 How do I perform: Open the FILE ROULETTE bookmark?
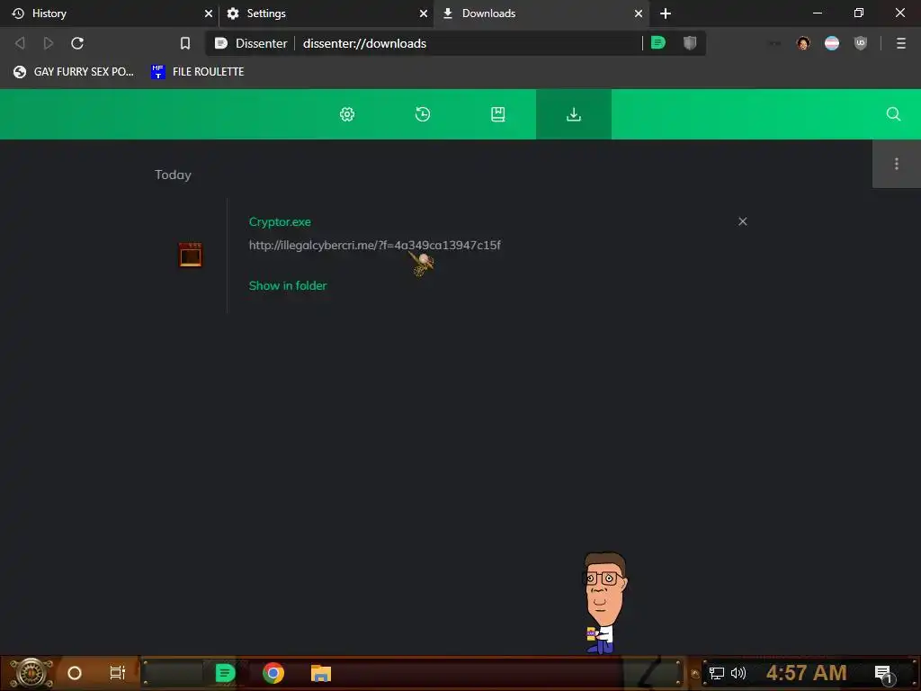[197, 72]
